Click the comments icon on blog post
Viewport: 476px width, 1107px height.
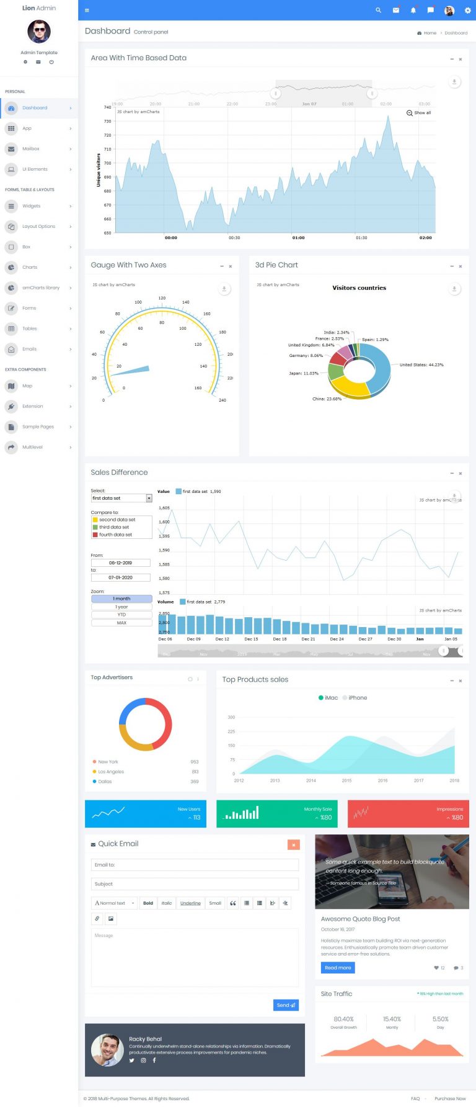(456, 967)
